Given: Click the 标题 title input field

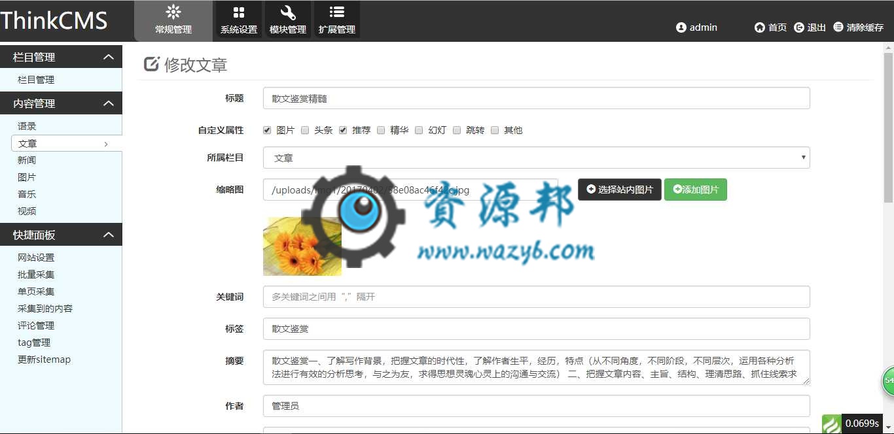Looking at the screenshot, I should [x=536, y=98].
